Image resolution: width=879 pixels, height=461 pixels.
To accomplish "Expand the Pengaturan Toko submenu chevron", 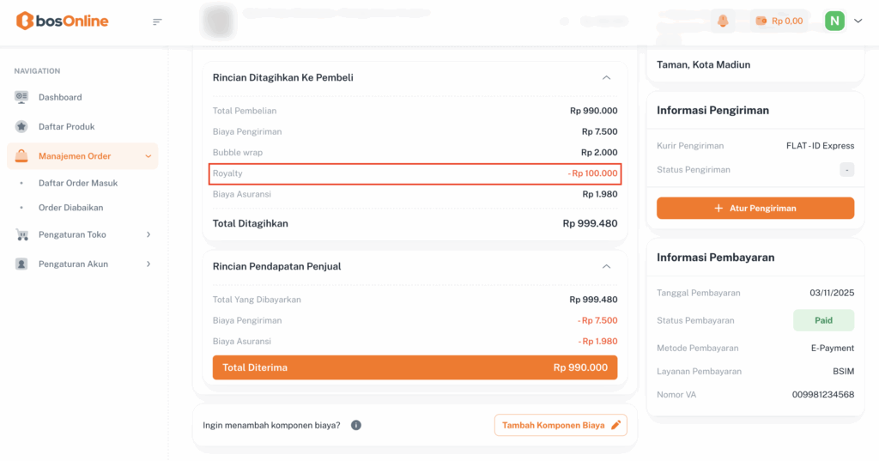I will tap(149, 234).
